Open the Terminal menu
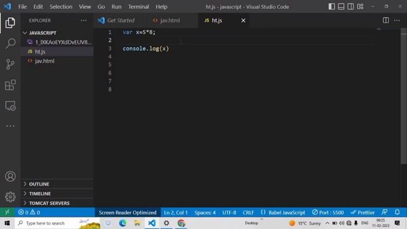 139,7
